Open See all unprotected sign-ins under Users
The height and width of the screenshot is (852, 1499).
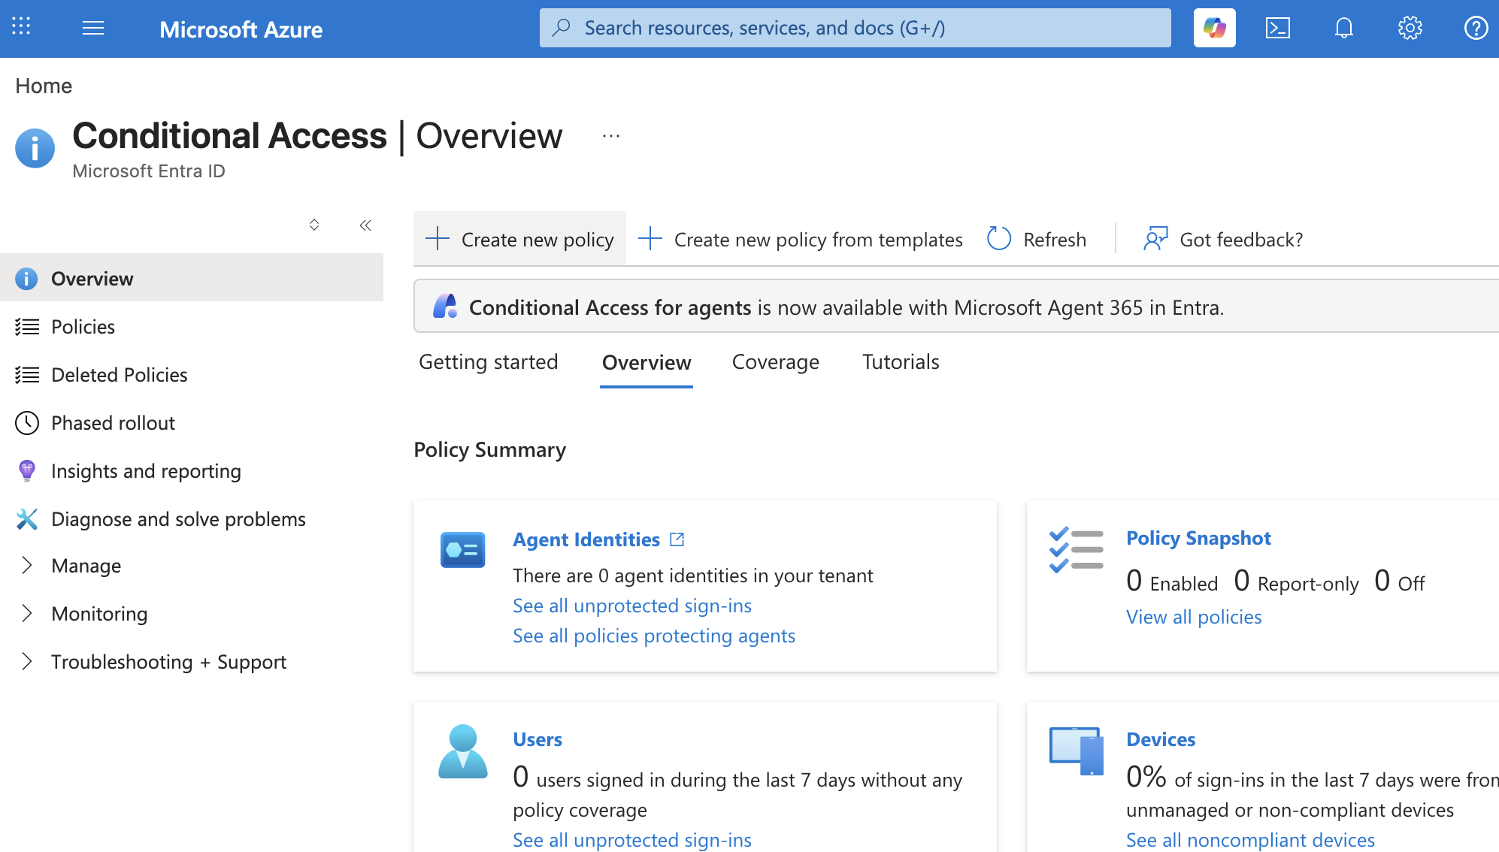point(632,840)
